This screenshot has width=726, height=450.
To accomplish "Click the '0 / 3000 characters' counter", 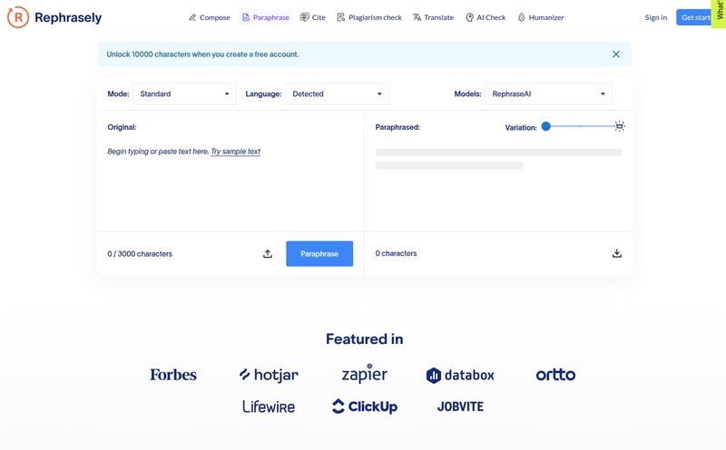I will (140, 254).
